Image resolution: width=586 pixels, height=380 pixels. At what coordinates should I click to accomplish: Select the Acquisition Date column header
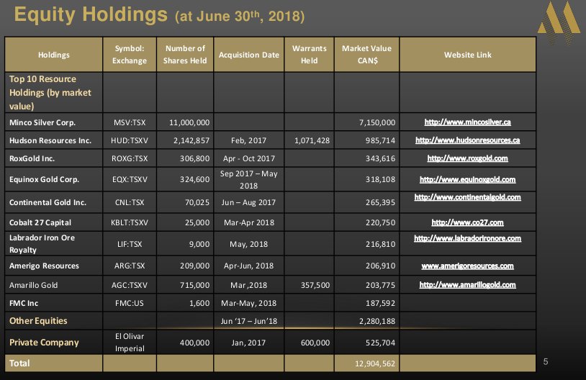248,55
